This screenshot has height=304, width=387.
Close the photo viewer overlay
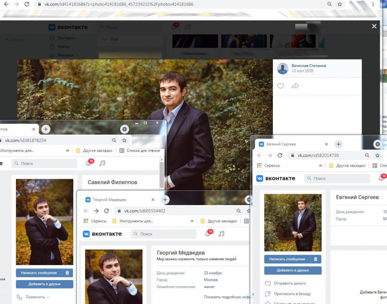374,26
